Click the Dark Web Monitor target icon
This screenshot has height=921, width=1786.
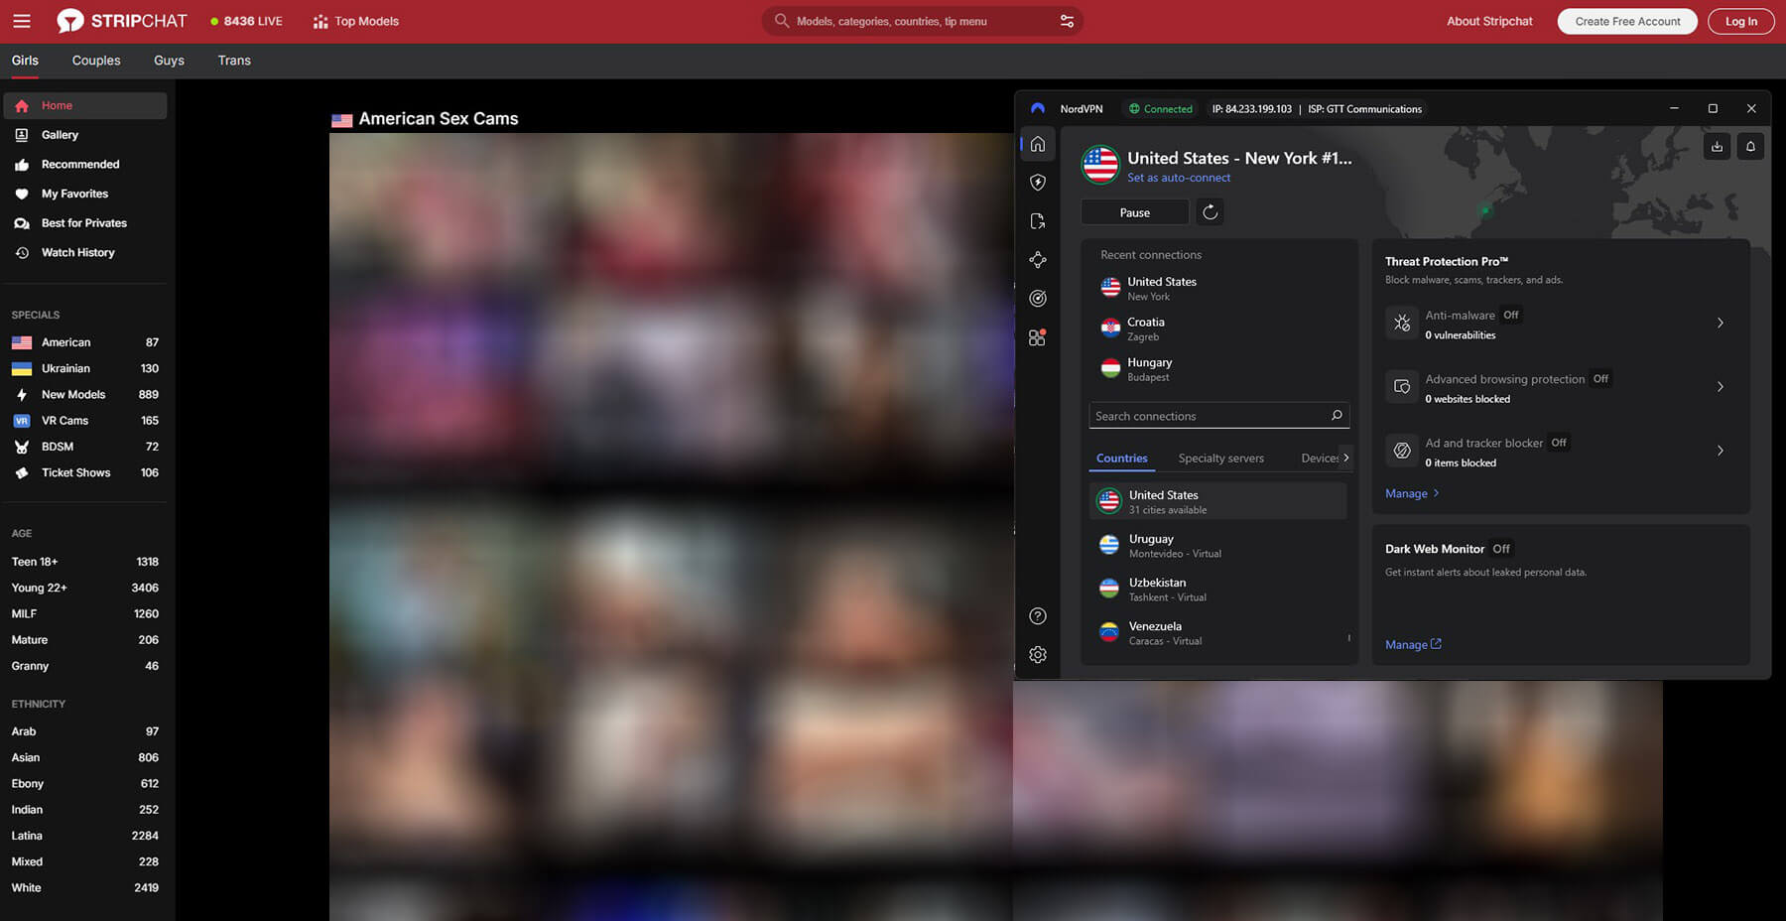[x=1038, y=298]
